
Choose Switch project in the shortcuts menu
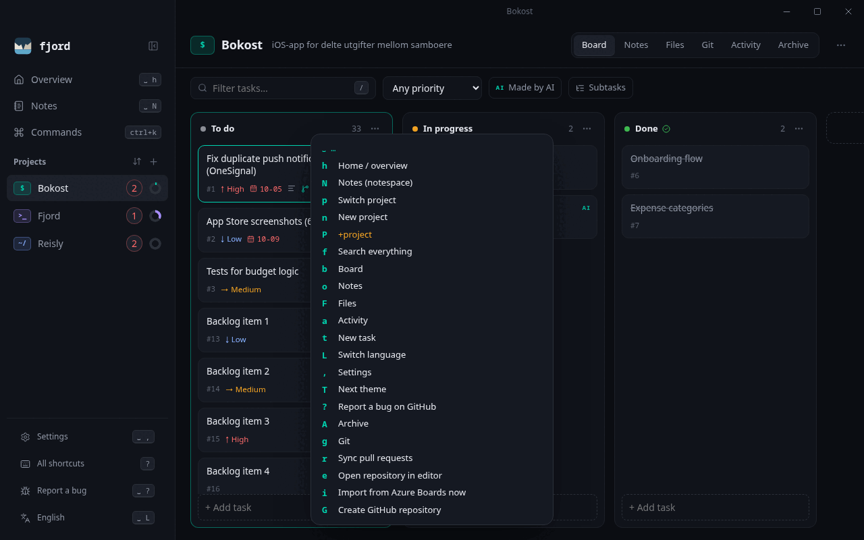pyautogui.click(x=432, y=200)
